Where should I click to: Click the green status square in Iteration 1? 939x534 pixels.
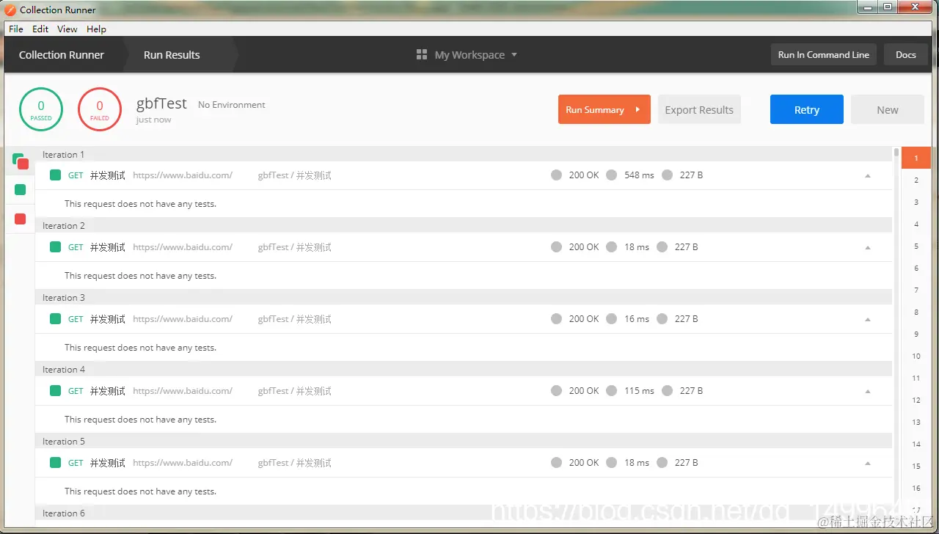pos(55,175)
